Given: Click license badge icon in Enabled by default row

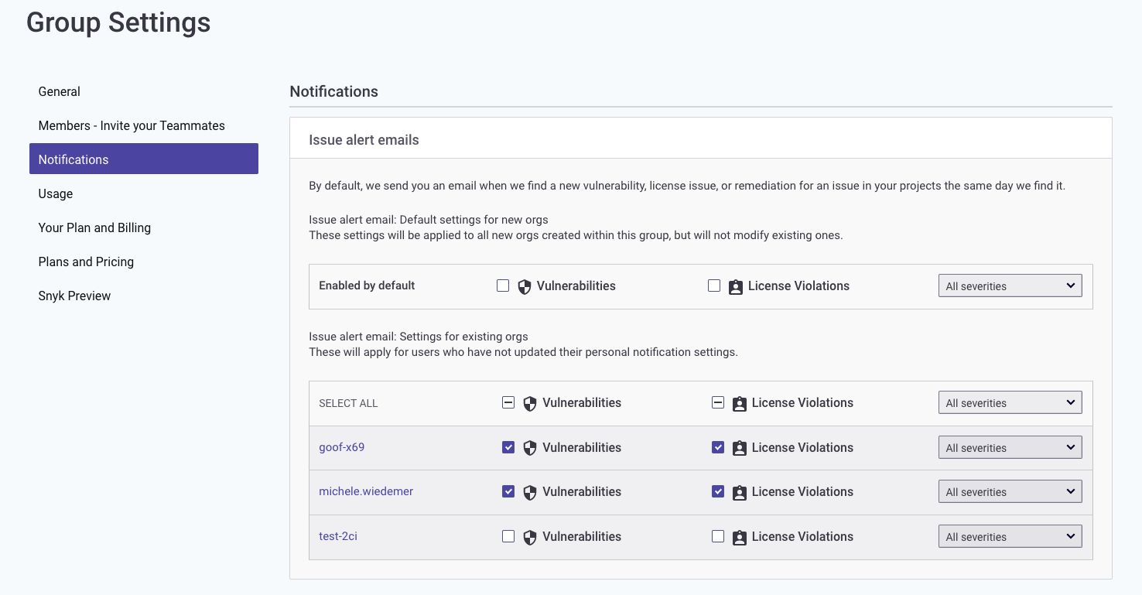Looking at the screenshot, I should point(736,287).
